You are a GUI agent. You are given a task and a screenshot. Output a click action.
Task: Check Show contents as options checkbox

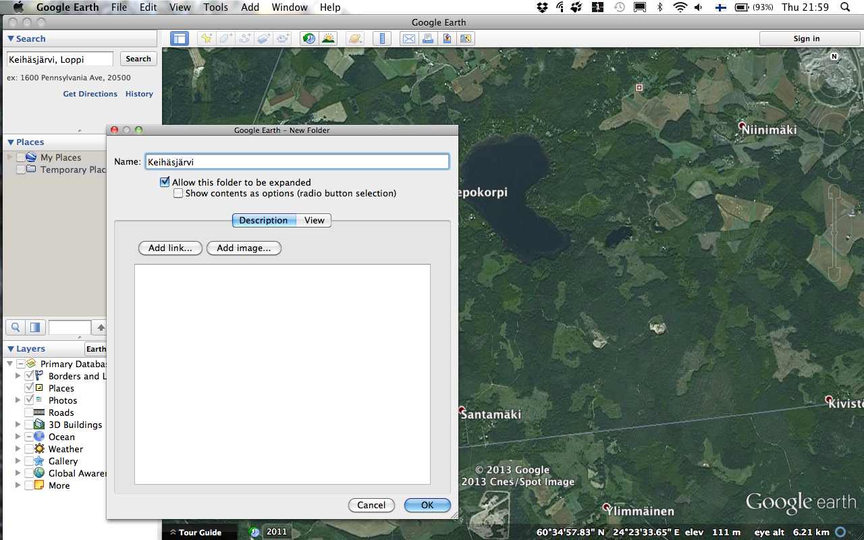[x=178, y=193]
